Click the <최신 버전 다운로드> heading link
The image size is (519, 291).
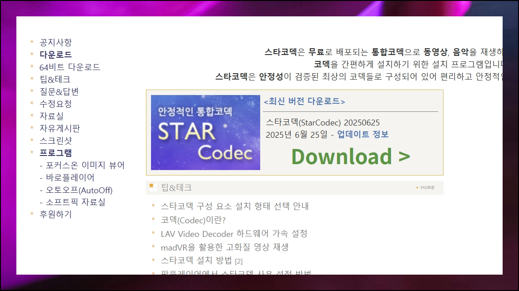point(304,101)
